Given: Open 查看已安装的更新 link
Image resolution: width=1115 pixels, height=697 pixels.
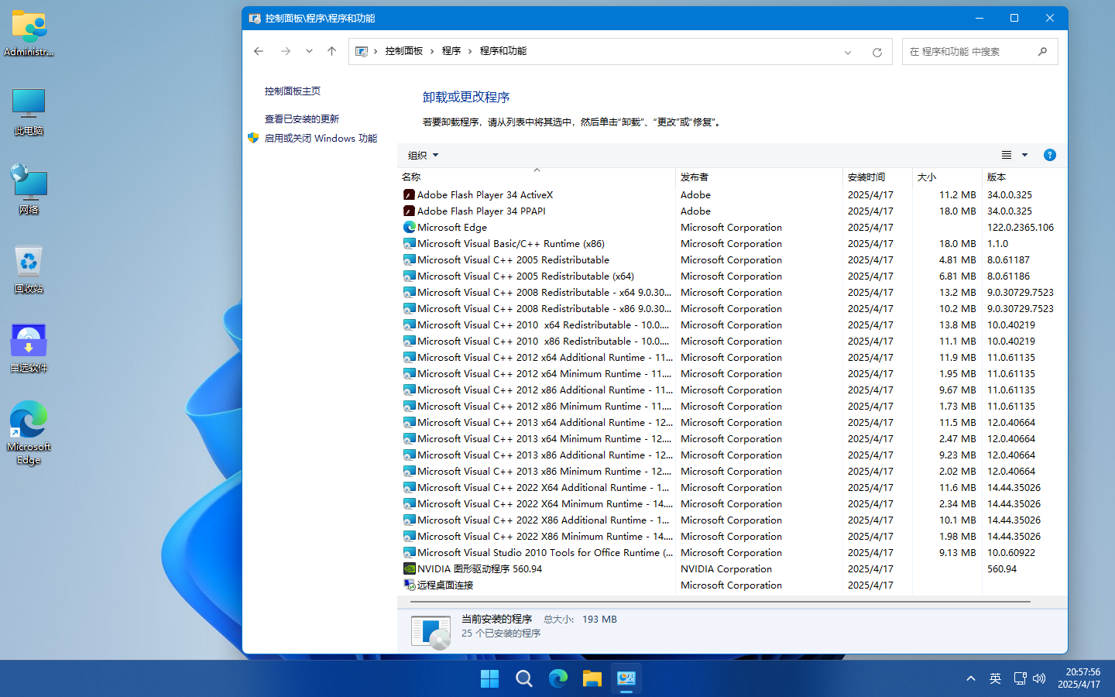Looking at the screenshot, I should [302, 118].
